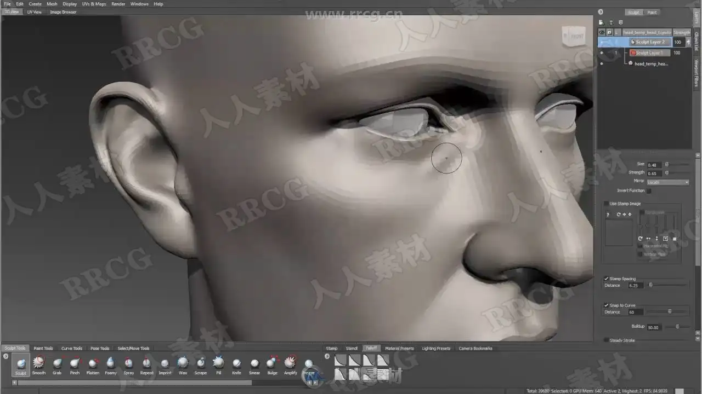Switch to the Paint Tools tab

43,348
